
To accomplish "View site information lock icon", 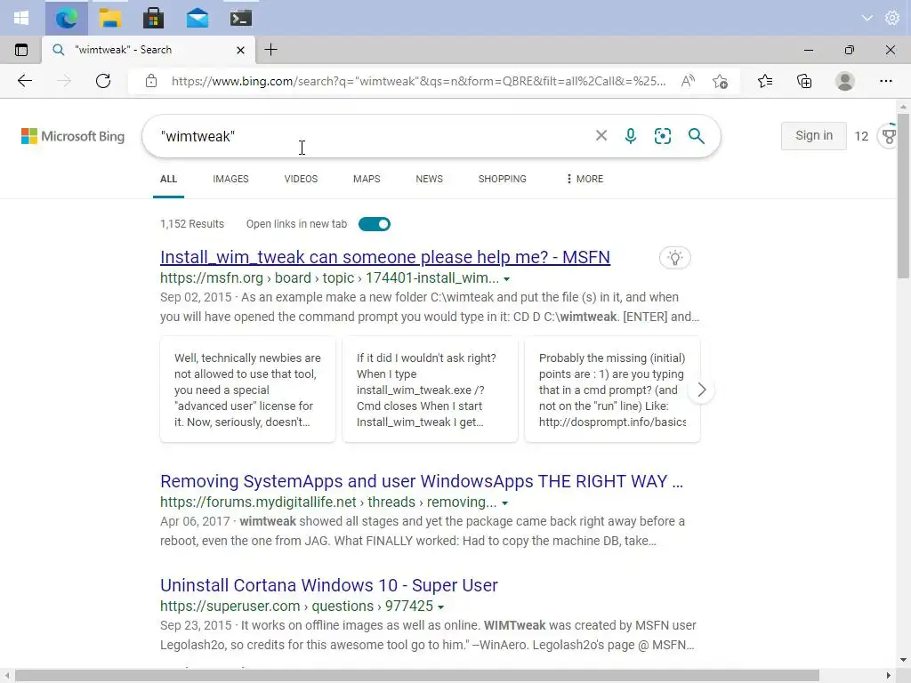I will [151, 81].
